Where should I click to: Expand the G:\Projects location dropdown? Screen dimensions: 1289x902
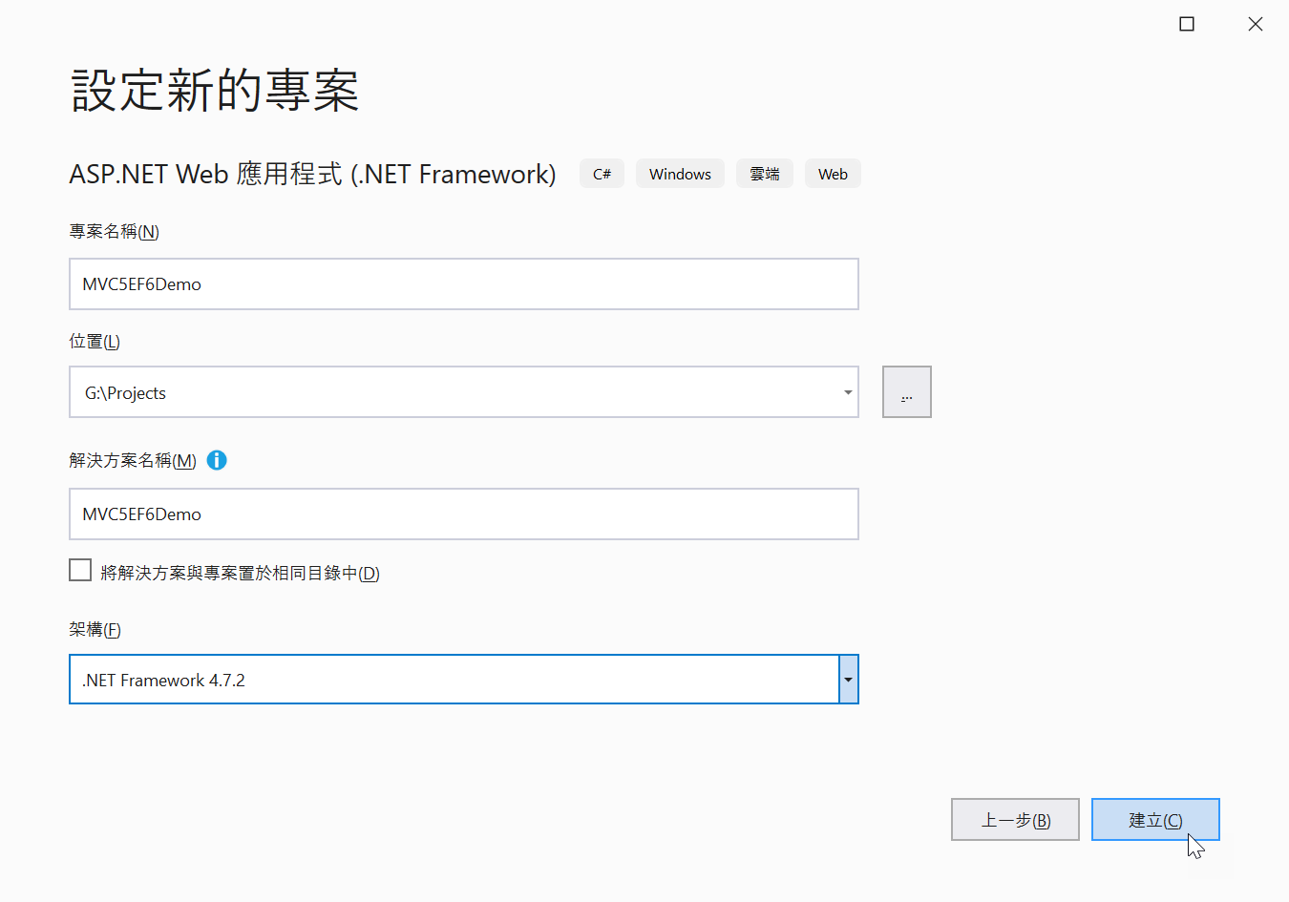[x=847, y=392]
